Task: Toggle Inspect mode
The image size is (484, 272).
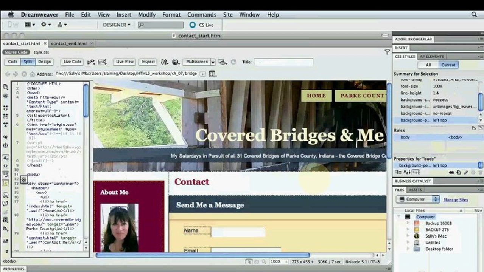Action: pos(148,62)
